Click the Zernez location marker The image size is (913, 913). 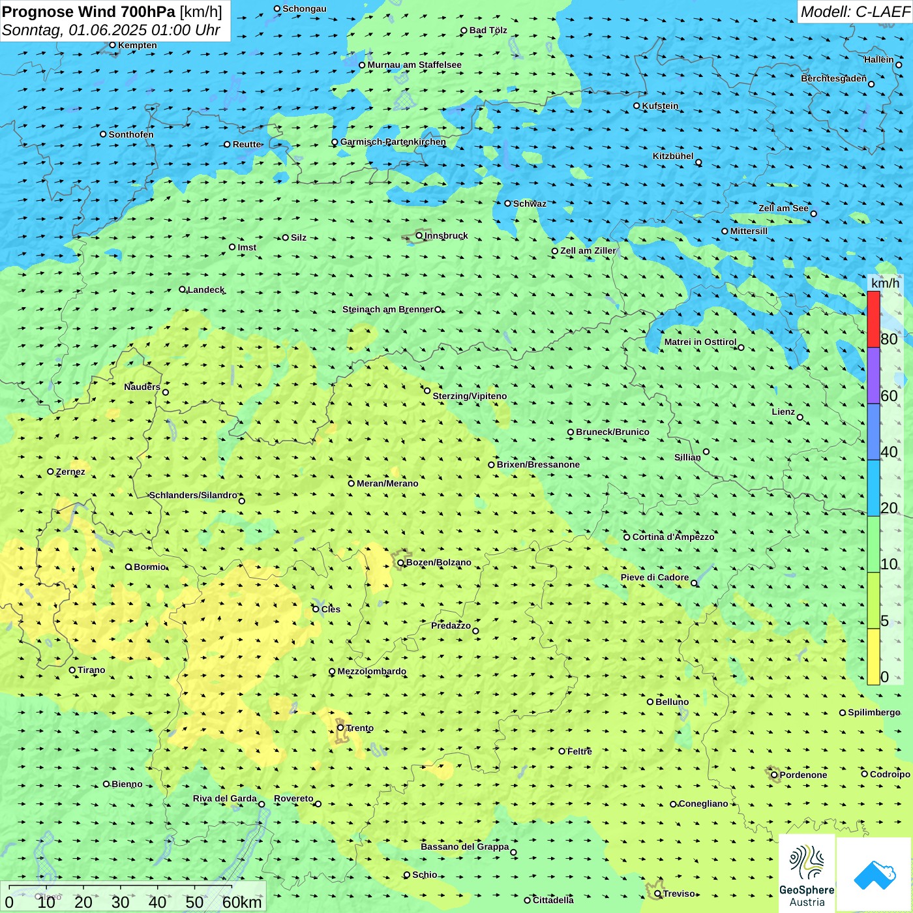point(50,471)
